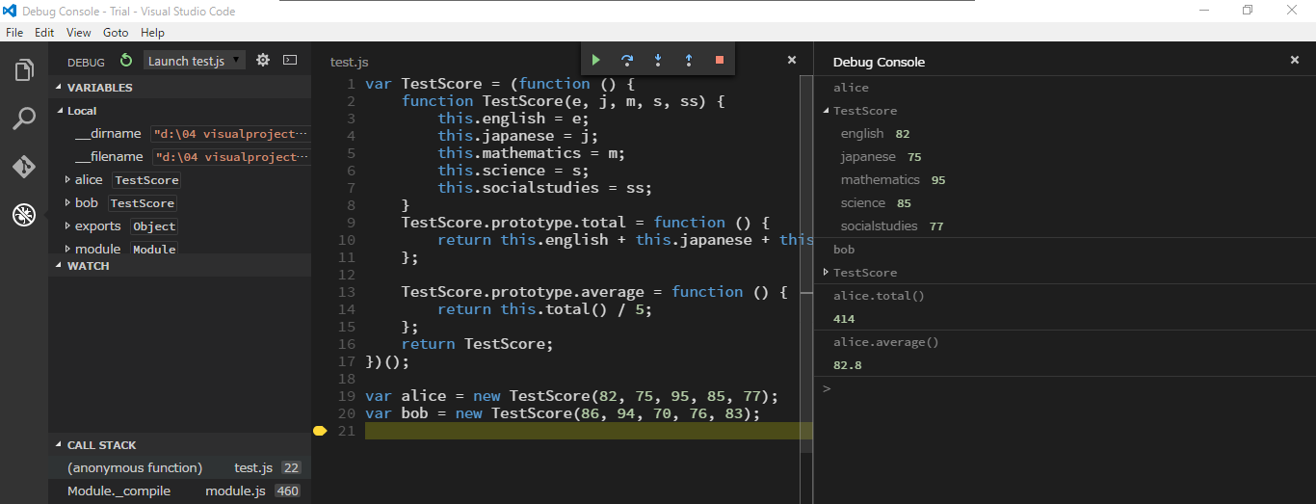Click the 414 result value
The height and width of the screenshot is (504, 1316).
click(x=844, y=319)
